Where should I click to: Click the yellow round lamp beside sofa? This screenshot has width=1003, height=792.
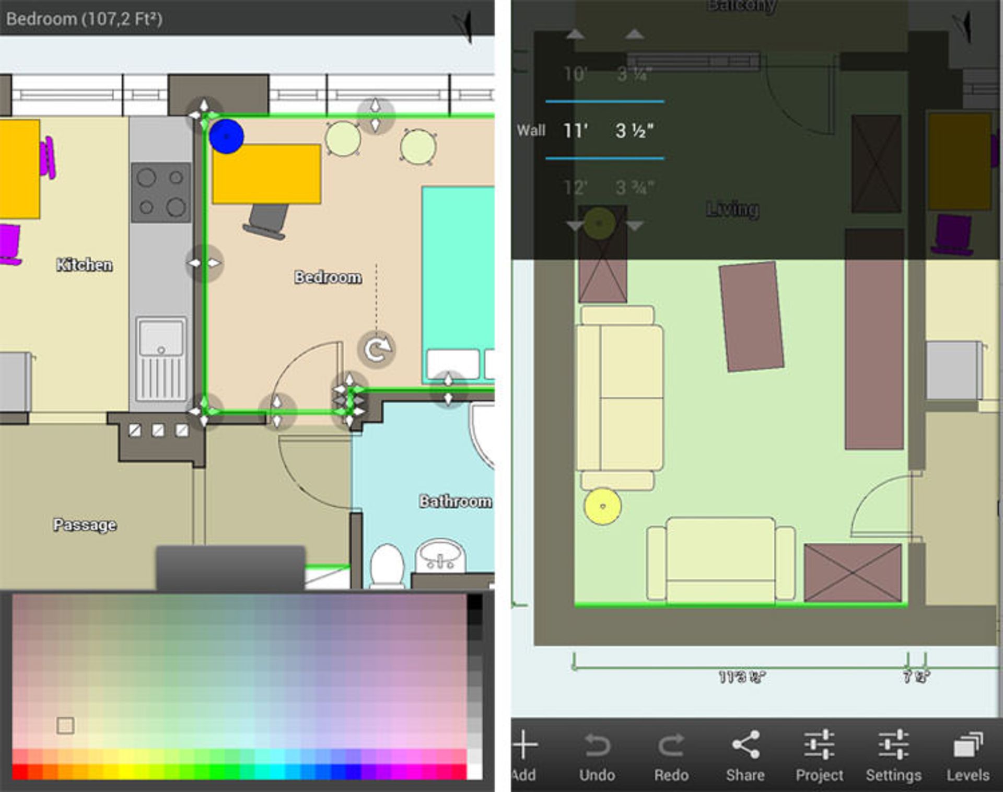603,506
